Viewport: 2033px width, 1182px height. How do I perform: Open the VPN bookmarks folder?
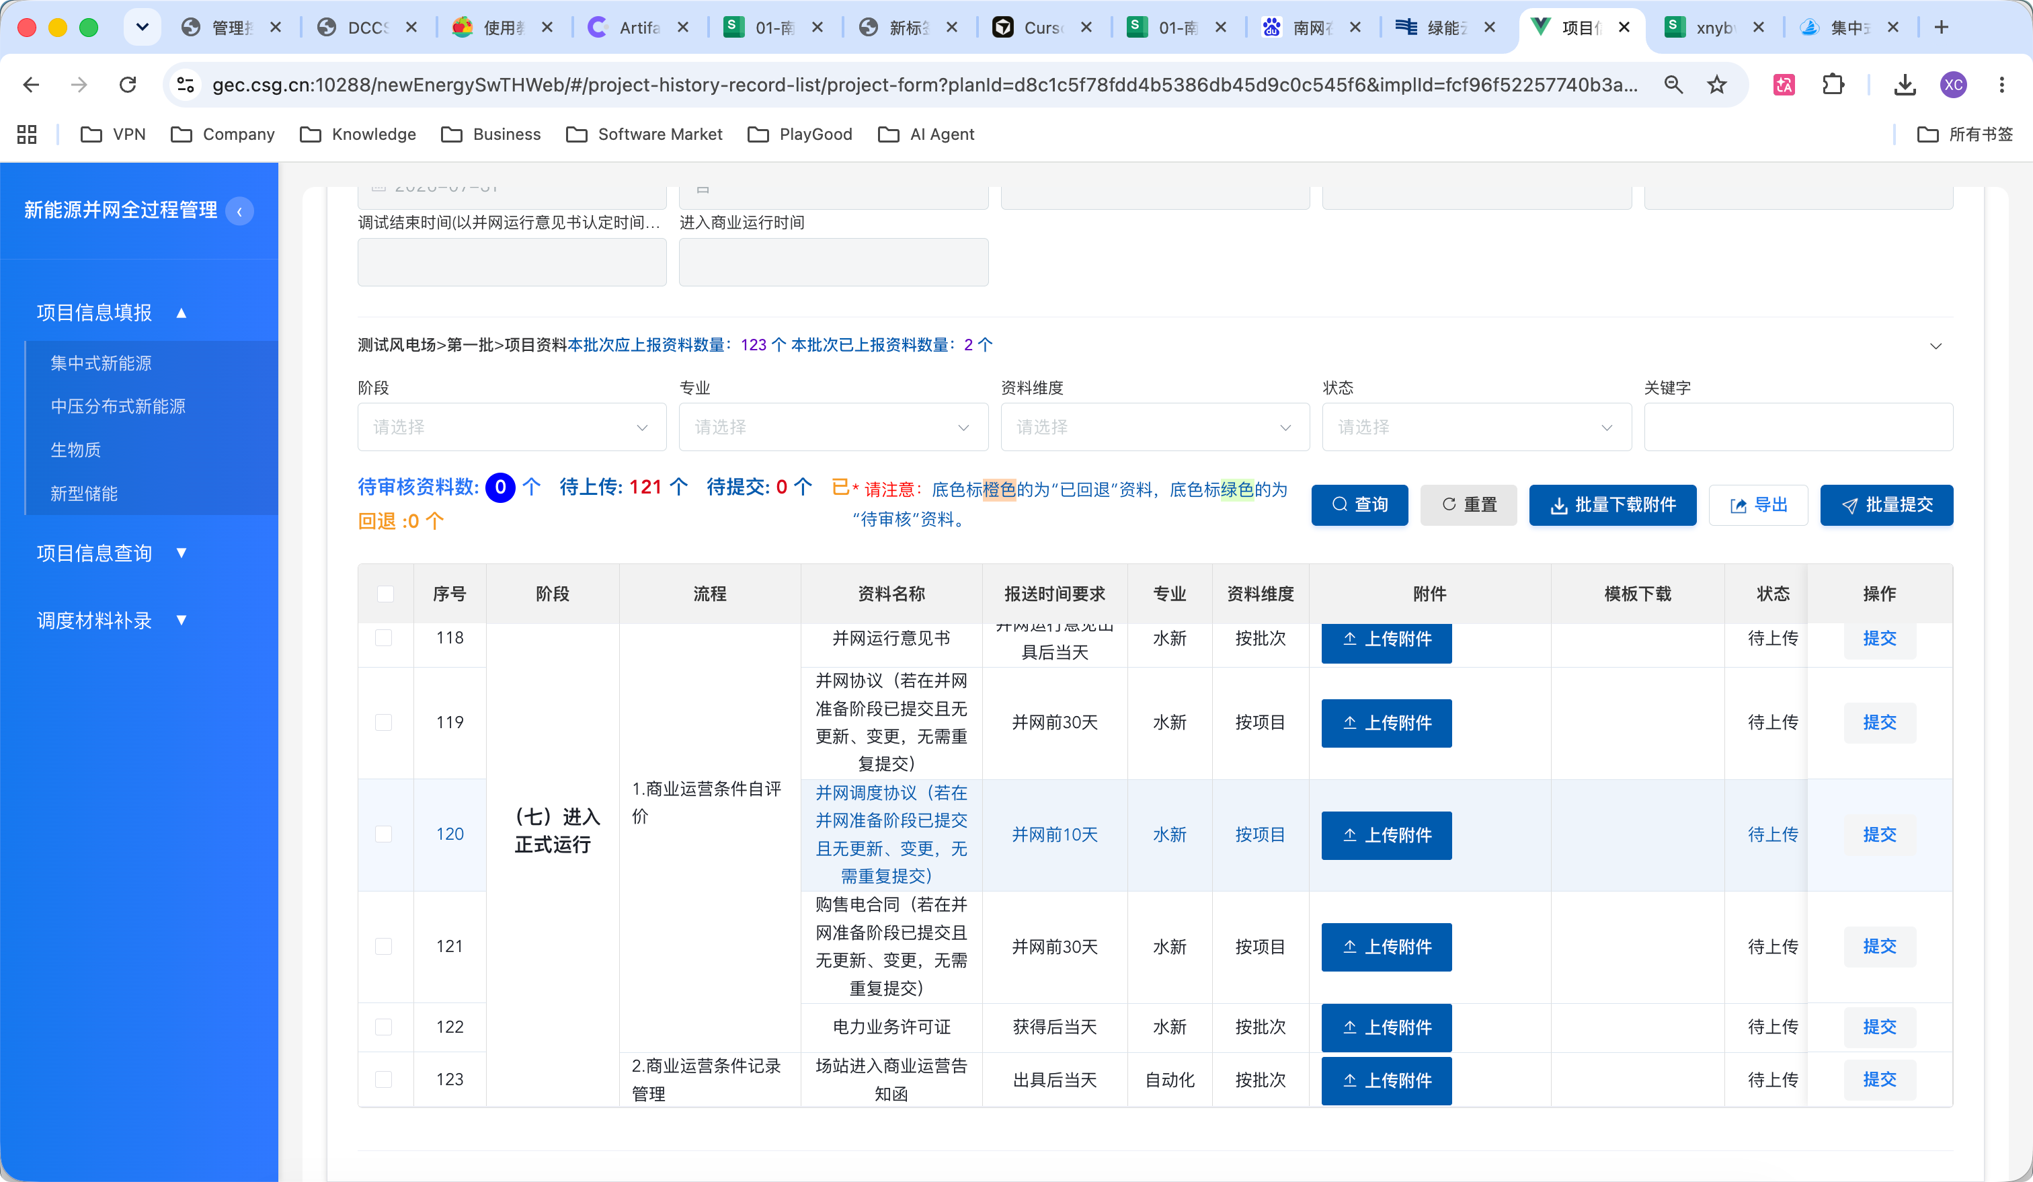(113, 134)
